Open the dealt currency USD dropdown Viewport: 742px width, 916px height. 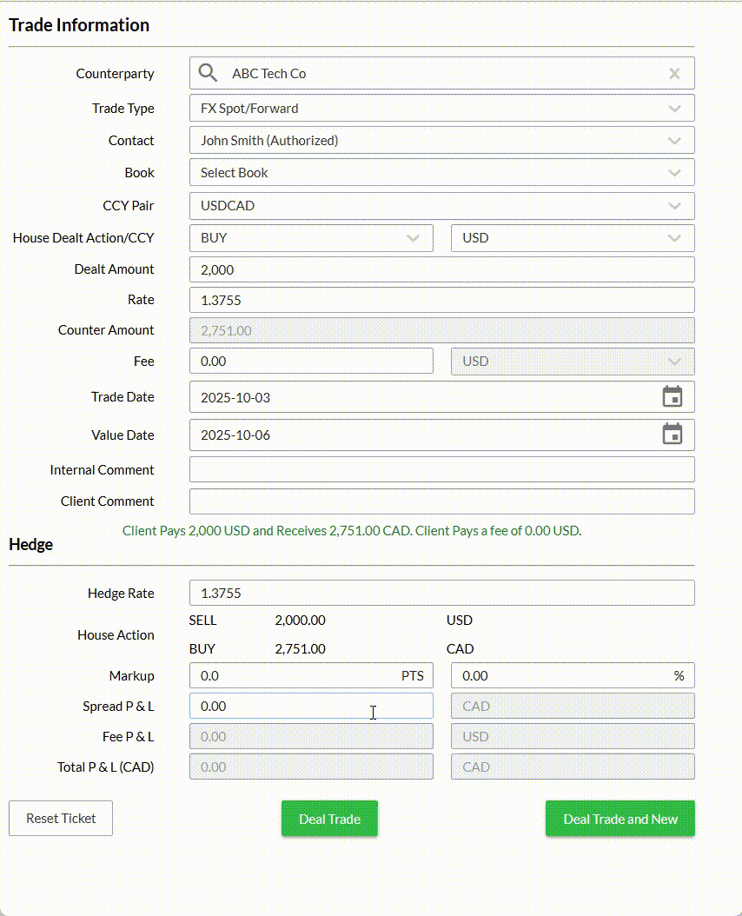coord(675,238)
